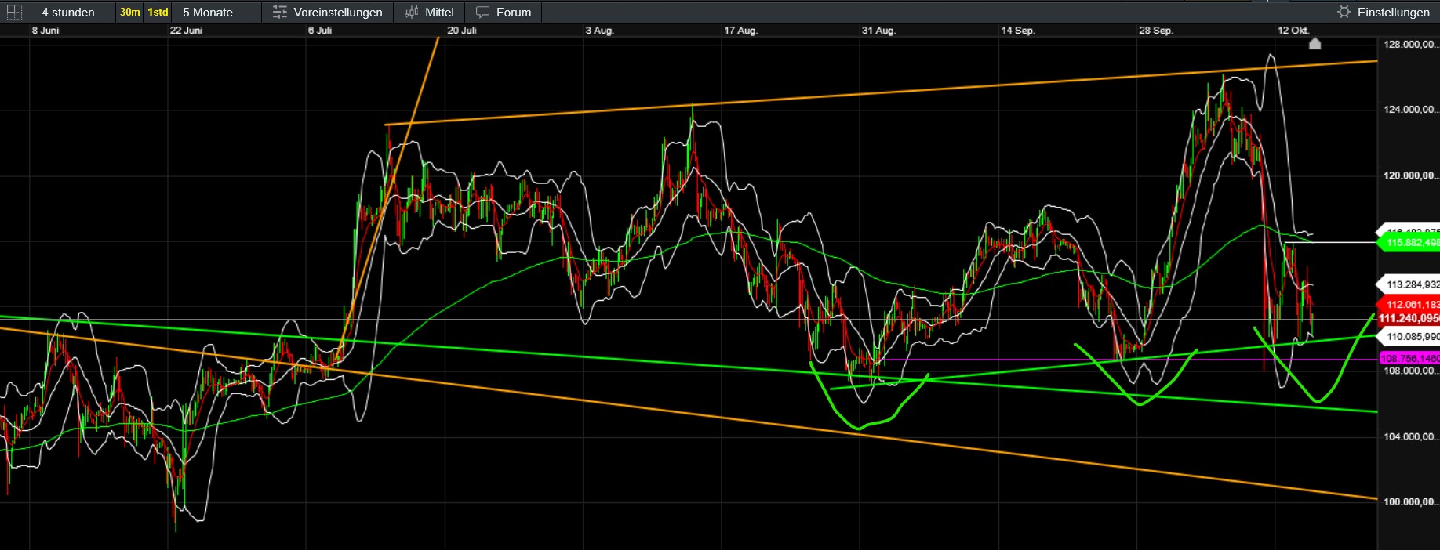Open the 4 stunden interval dropdown
The image size is (1440, 550).
click(68, 13)
